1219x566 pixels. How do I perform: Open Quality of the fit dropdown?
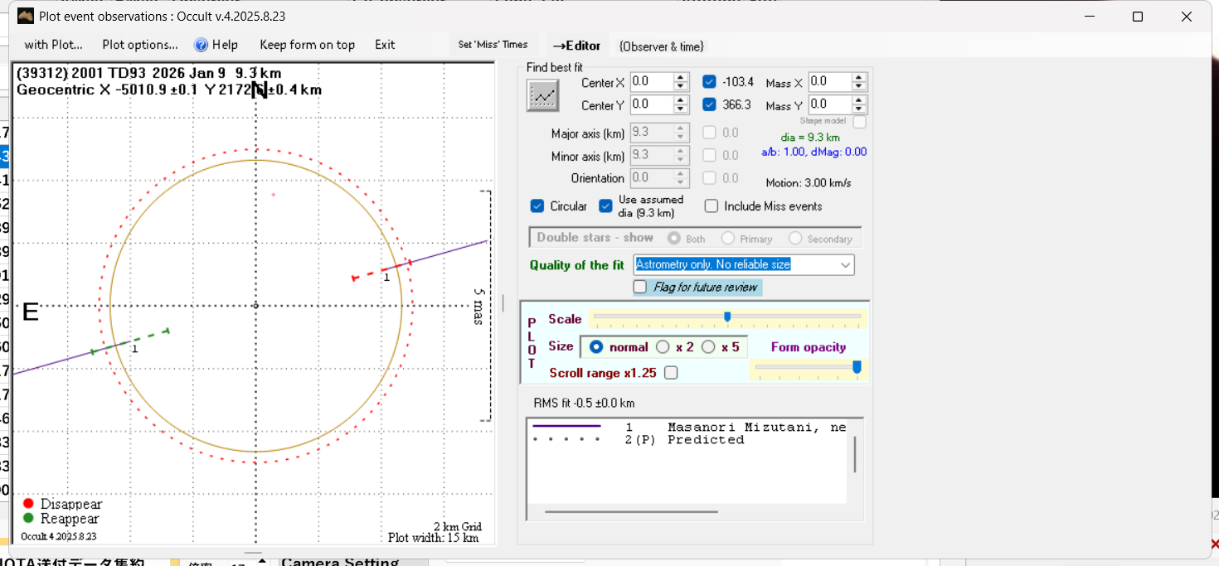(845, 265)
